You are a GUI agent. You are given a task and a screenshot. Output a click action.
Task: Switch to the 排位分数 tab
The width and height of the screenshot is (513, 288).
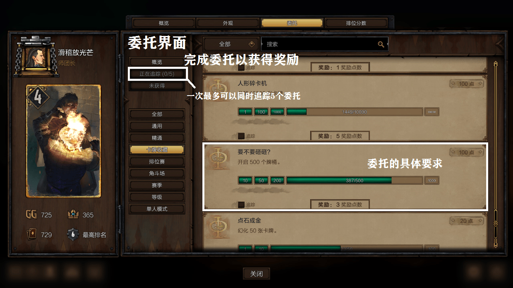click(356, 23)
